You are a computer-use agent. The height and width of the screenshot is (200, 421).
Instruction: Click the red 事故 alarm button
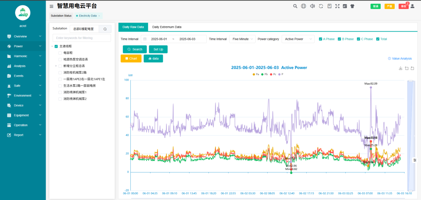(x=404, y=7)
